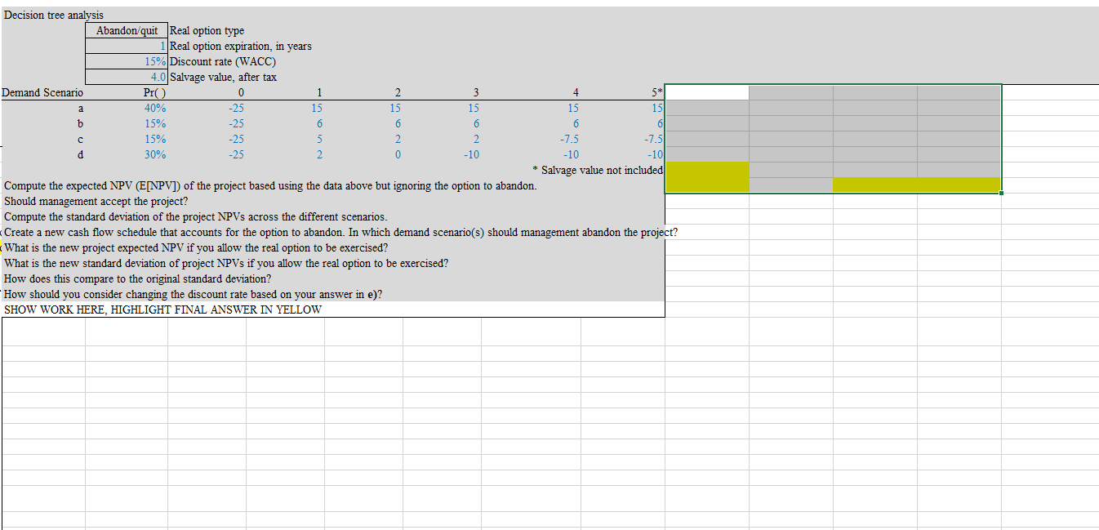Select the left yellow highlighted answer cell

(706, 177)
